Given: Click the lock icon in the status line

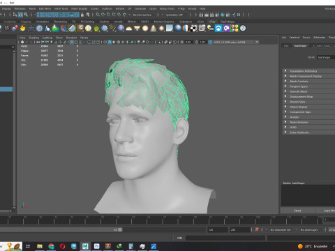Looking at the screenshot, I should coord(82,15).
